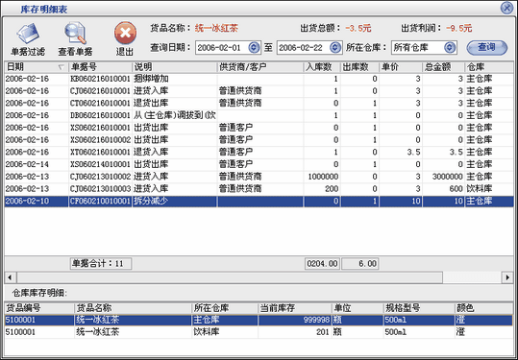The width and height of the screenshot is (518, 360).
Task: Sort by the 日期 column header
Action: click(37, 67)
